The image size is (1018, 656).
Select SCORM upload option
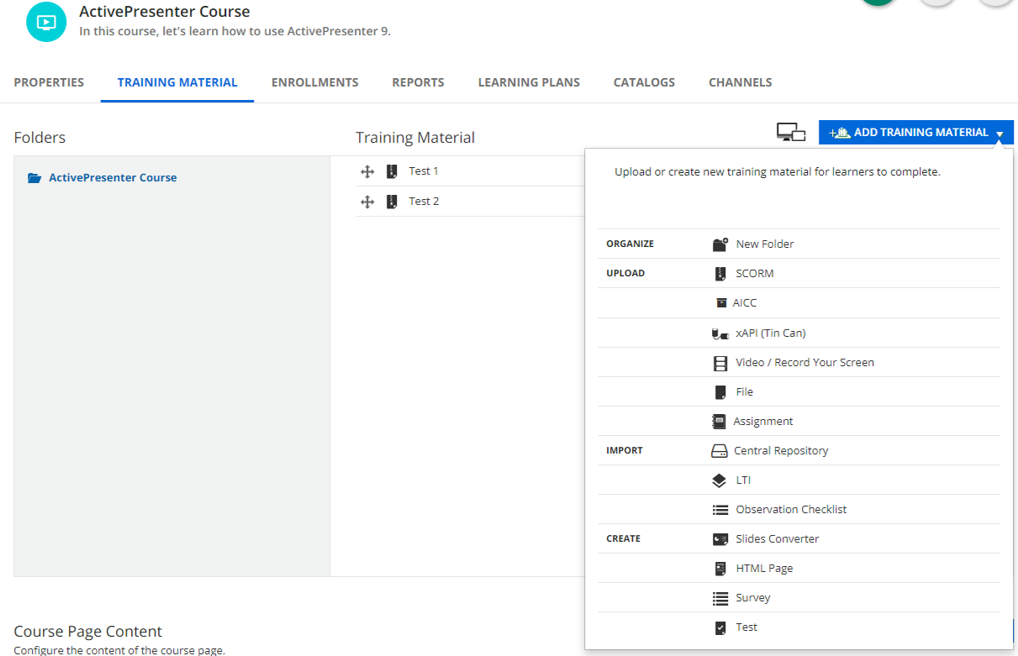point(755,274)
